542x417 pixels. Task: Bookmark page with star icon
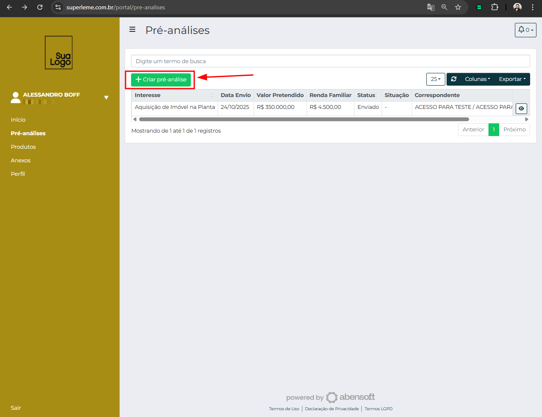click(458, 7)
